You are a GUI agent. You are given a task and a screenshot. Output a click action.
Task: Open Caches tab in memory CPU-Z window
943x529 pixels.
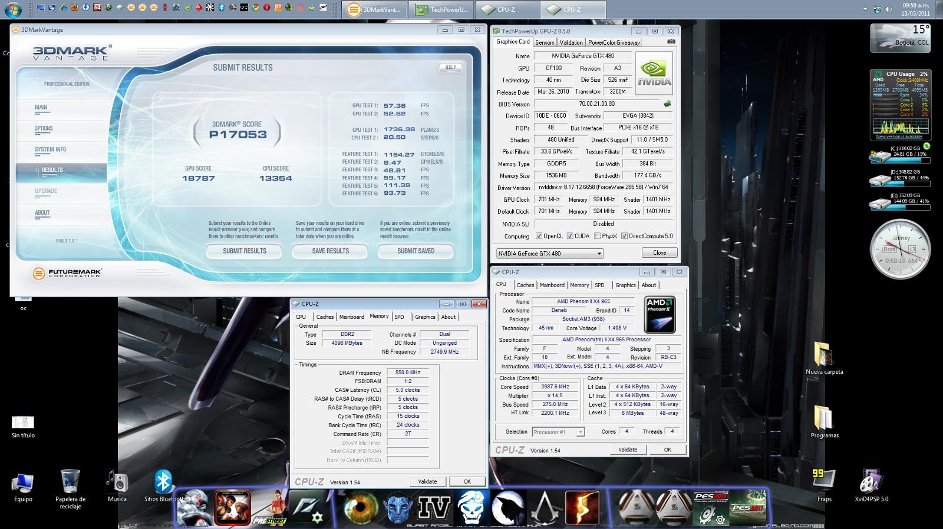(x=325, y=317)
